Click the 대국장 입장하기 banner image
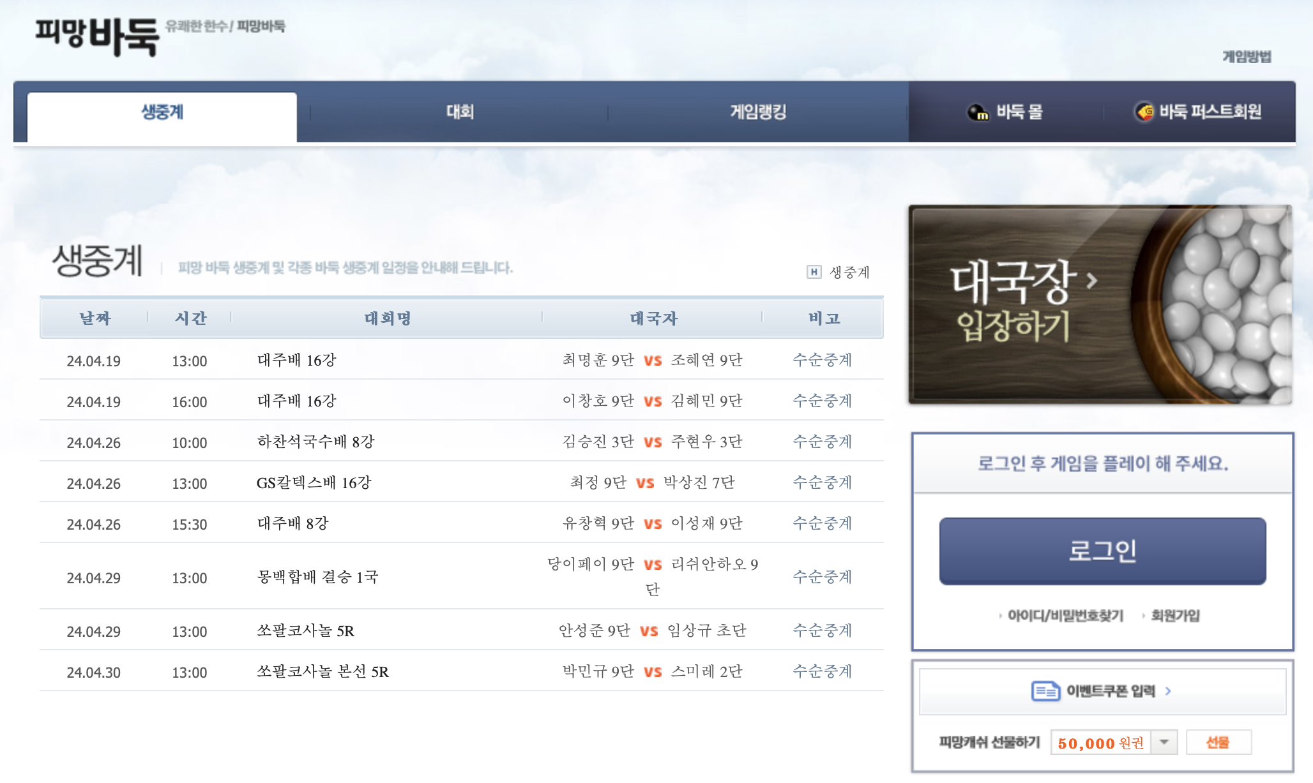The image size is (1313, 783). [1100, 305]
